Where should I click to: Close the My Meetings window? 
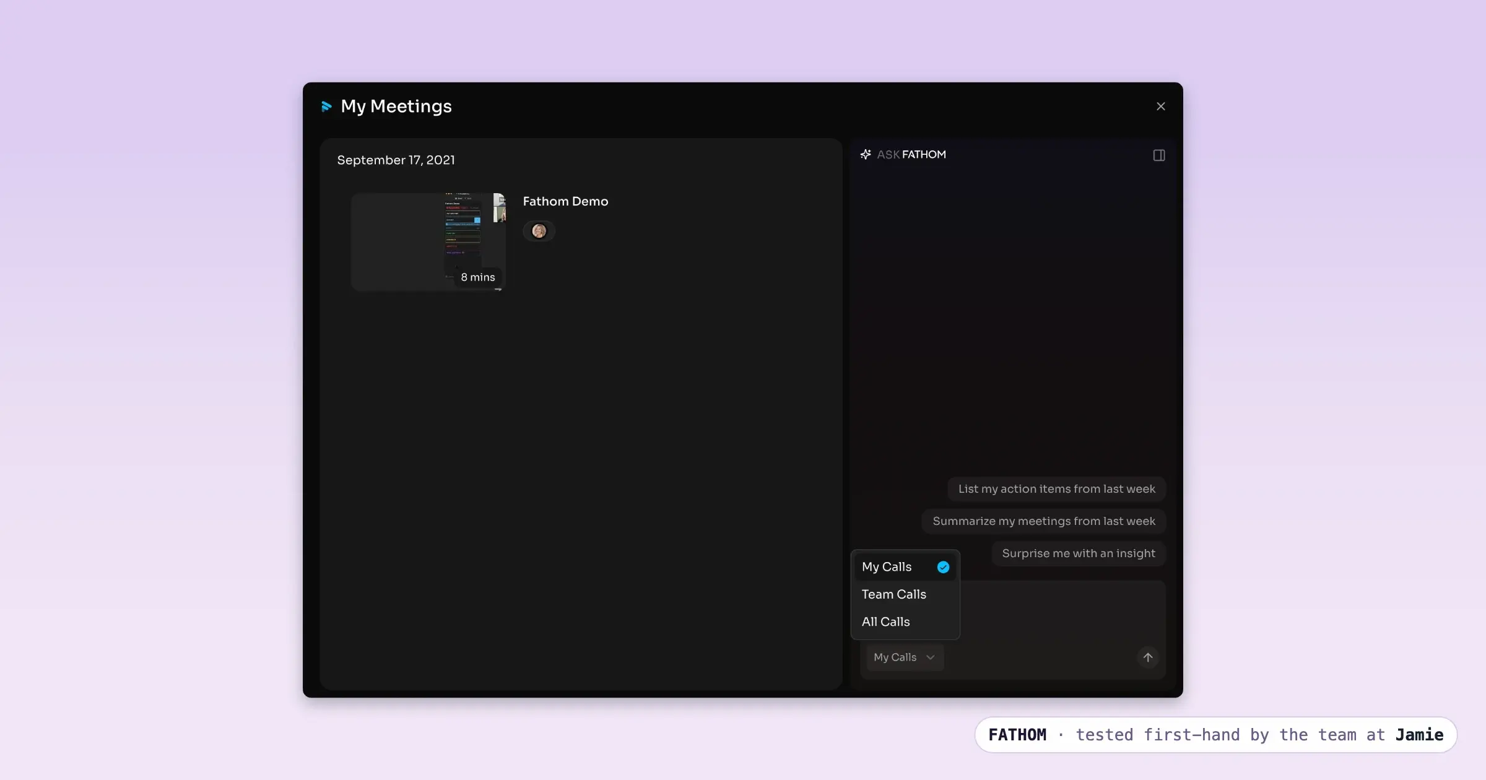tap(1160, 106)
